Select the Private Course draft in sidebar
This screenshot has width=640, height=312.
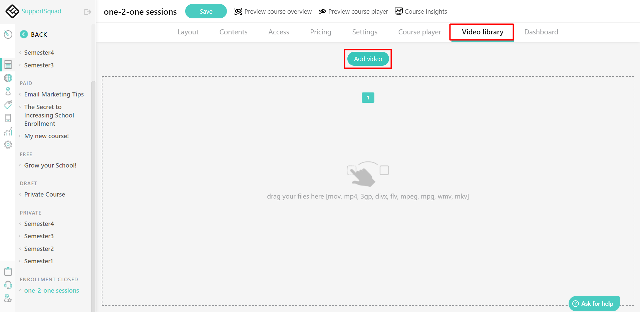44,194
